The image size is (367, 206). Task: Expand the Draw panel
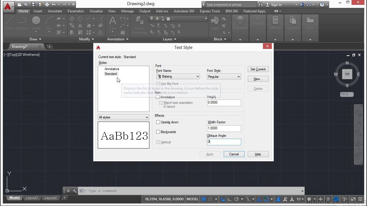click(35, 39)
